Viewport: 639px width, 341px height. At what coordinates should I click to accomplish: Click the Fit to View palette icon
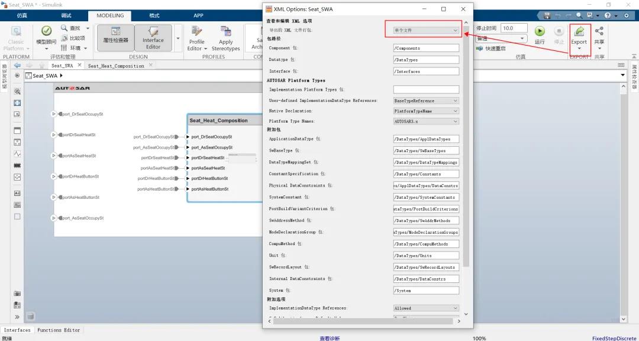point(17,102)
